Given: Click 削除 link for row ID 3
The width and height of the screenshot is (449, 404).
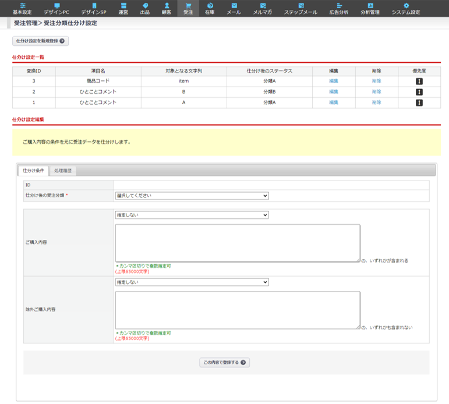Looking at the screenshot, I should (376, 81).
